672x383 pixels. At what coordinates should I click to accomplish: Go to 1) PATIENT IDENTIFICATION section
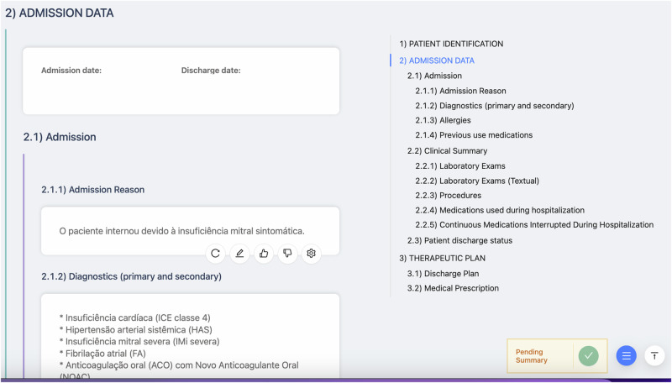pyautogui.click(x=451, y=44)
